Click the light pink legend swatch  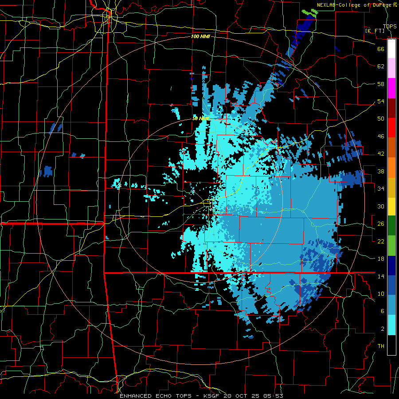point(391,68)
